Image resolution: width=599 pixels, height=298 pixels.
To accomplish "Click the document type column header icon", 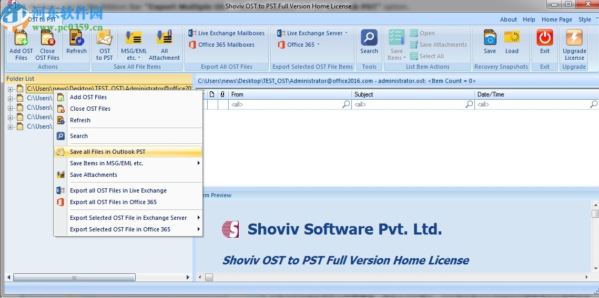I will point(212,94).
